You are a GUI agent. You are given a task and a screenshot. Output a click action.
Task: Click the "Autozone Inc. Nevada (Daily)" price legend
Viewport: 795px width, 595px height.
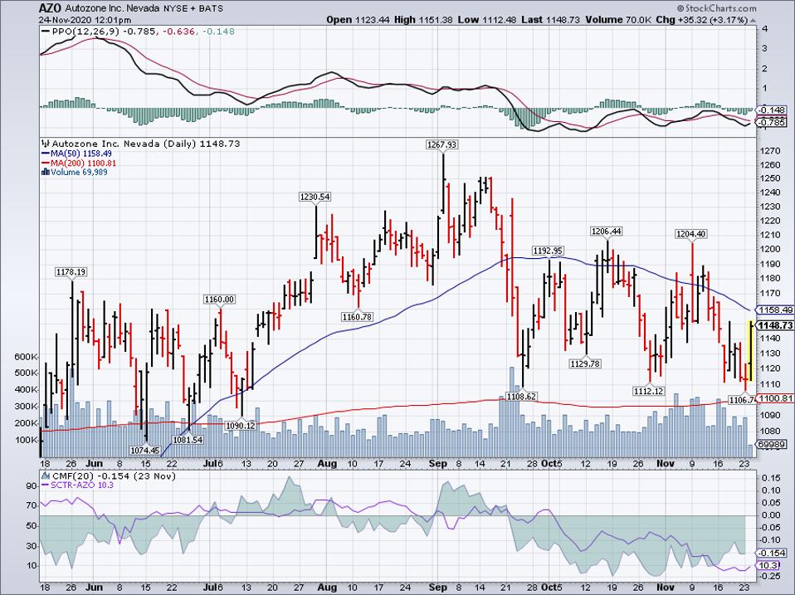(x=146, y=144)
